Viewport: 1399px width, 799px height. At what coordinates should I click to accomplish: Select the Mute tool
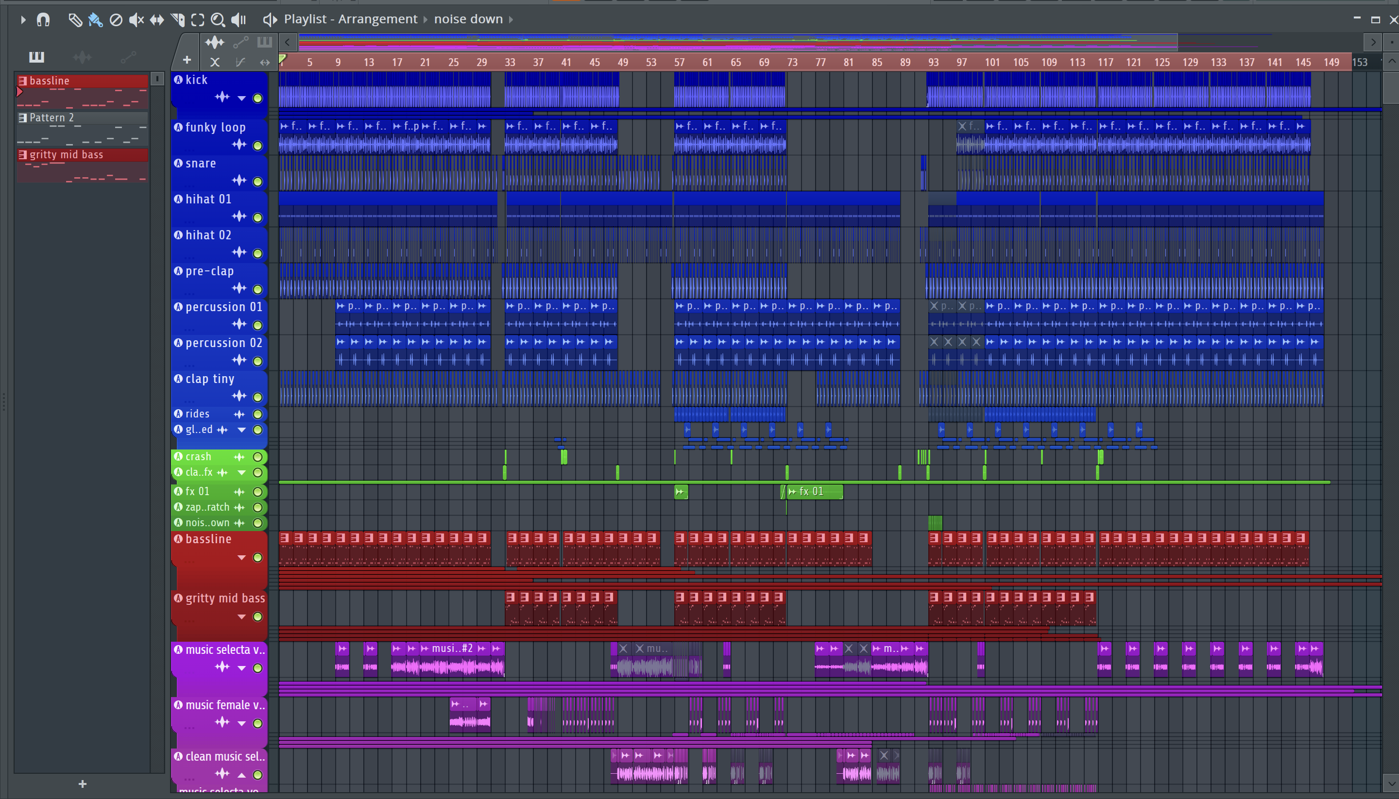point(136,20)
